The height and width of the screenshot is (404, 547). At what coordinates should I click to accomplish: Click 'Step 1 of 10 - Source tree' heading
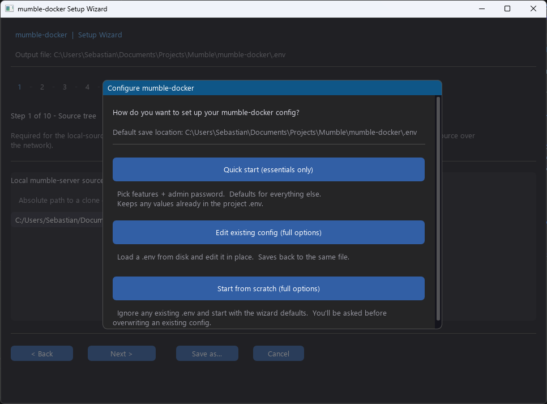click(x=53, y=116)
